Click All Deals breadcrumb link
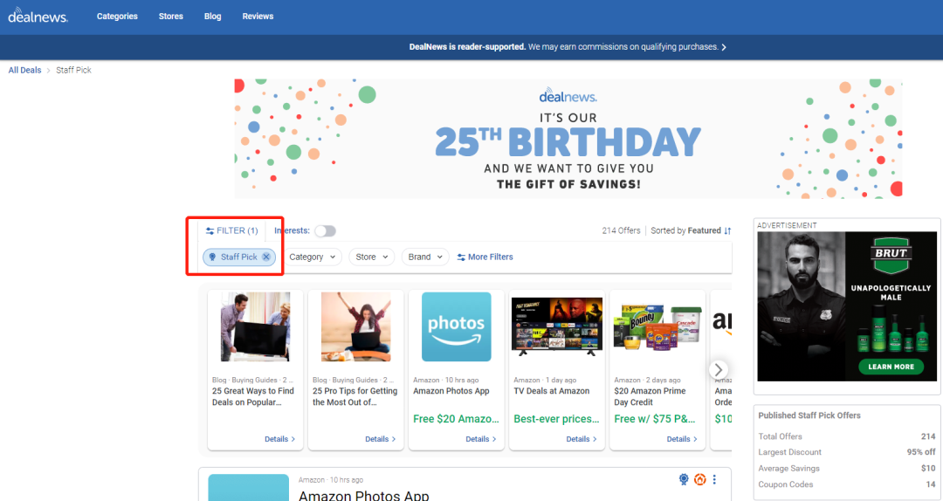 coord(24,70)
